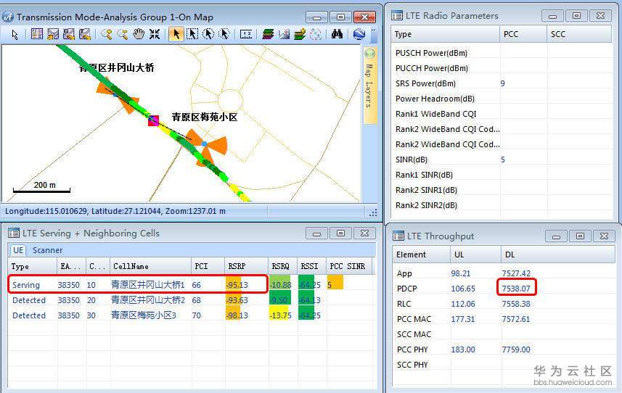622x393 pixels.
Task: Click the App UL value 98.21
Action: point(461,273)
